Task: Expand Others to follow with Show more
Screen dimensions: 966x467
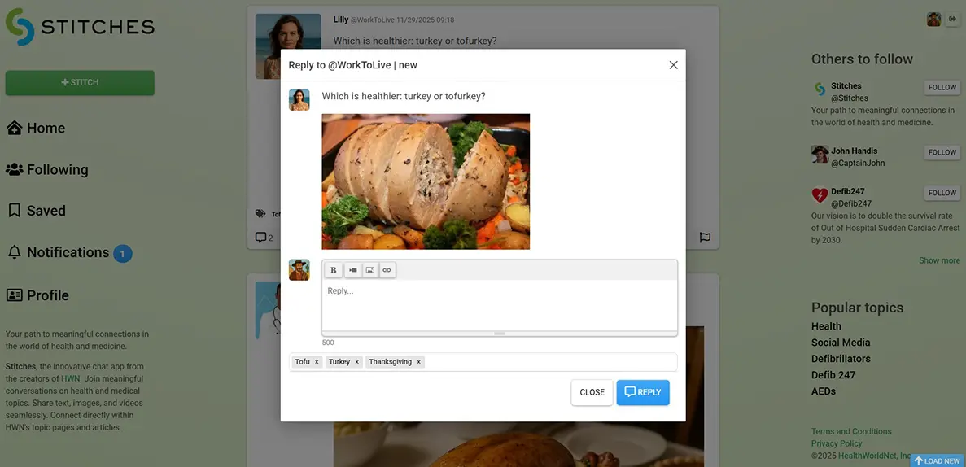Action: (939, 260)
